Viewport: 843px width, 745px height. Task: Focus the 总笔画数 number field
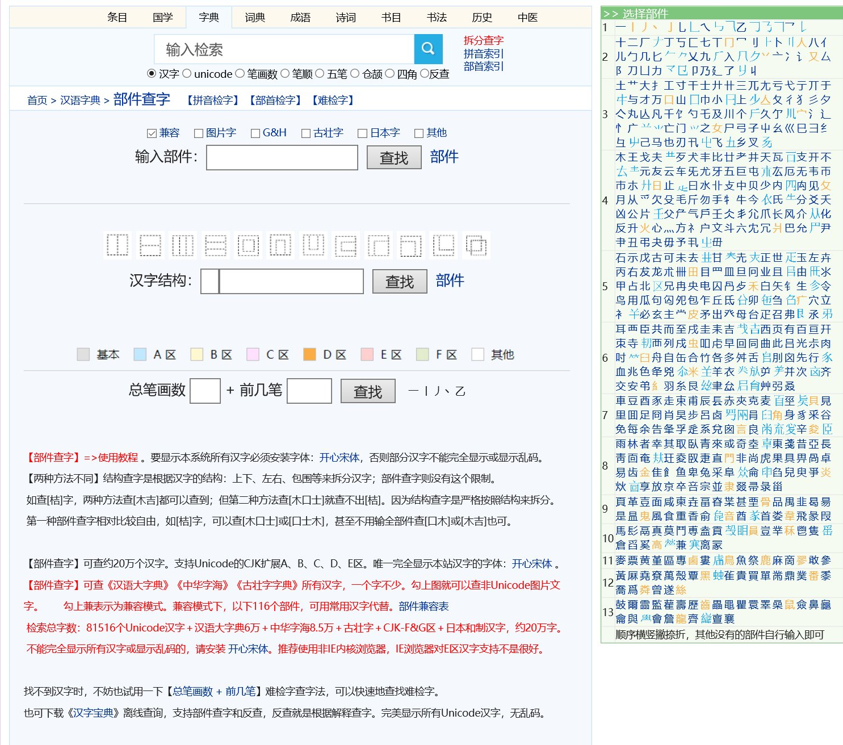(x=205, y=391)
